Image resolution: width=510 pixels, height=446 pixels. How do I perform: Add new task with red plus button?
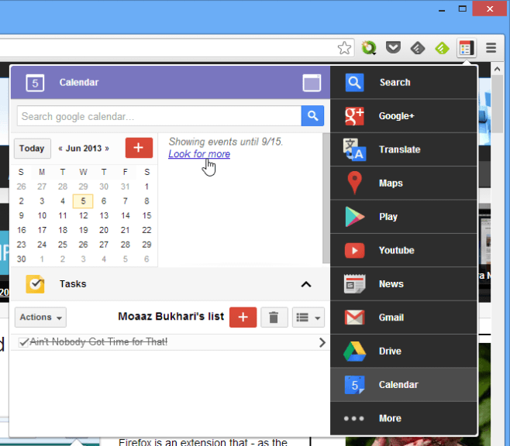(x=243, y=317)
